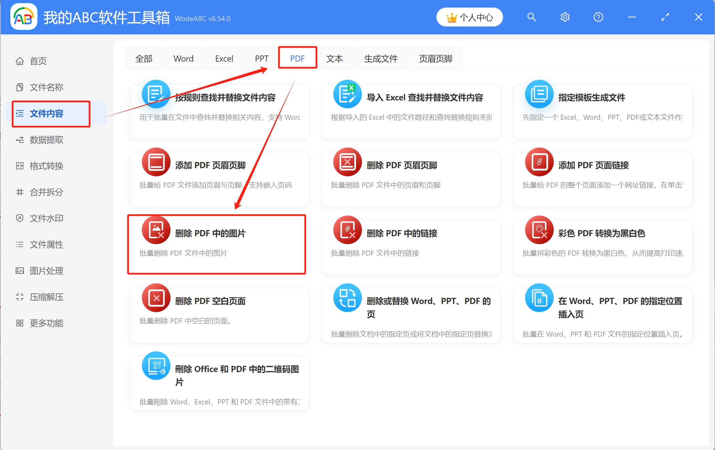Go to 首页 in the sidebar

pyautogui.click(x=38, y=61)
